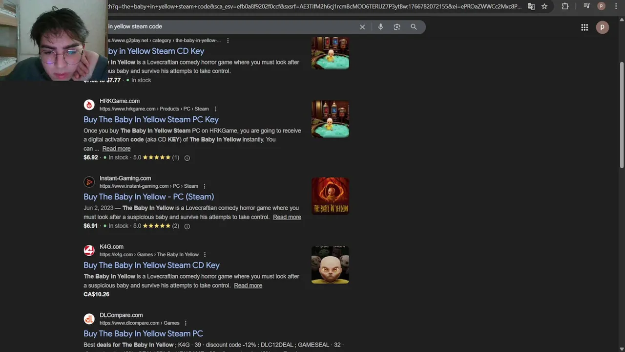
Task: Open more options for K4G.com result
Action: point(205,255)
